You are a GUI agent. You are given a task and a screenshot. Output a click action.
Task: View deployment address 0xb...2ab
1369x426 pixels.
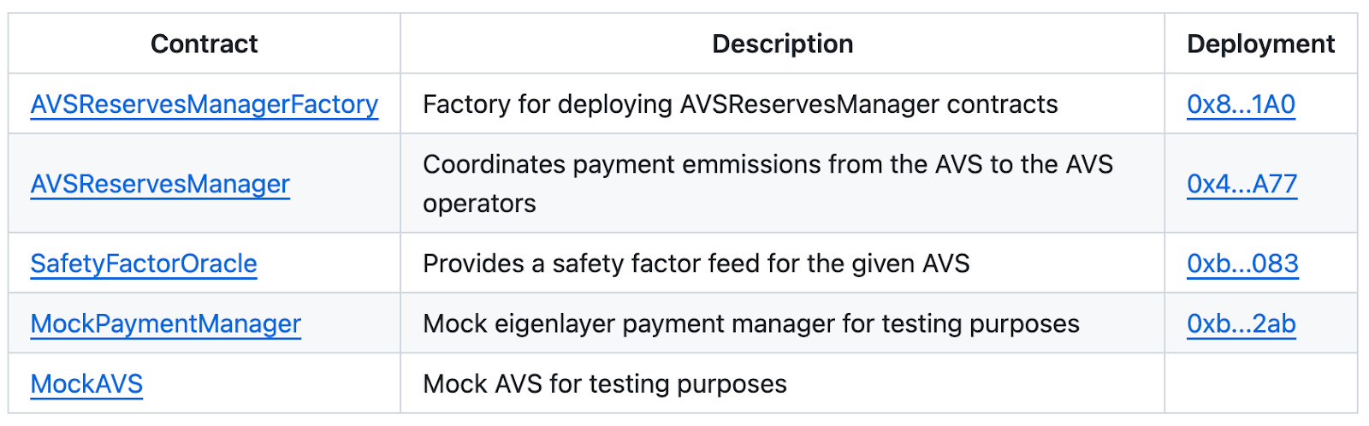click(1241, 323)
